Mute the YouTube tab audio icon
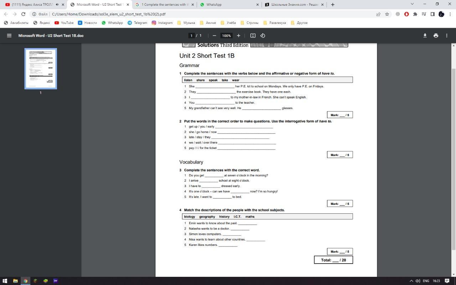The height and width of the screenshot is (285, 456). pos(57,5)
